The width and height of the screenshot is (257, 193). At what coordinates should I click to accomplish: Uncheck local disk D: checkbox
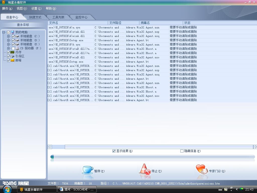[x=13, y=40]
